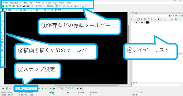
Task: Click inside the フィルター filter field
Action: 149,16
